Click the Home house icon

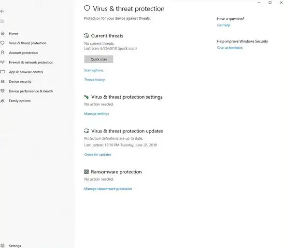point(2,33)
